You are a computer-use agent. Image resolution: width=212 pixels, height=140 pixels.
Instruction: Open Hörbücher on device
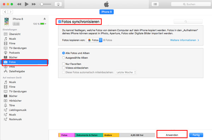pos(15,101)
